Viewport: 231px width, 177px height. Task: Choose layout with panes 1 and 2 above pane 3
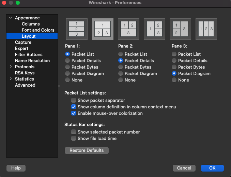(x=128, y=29)
